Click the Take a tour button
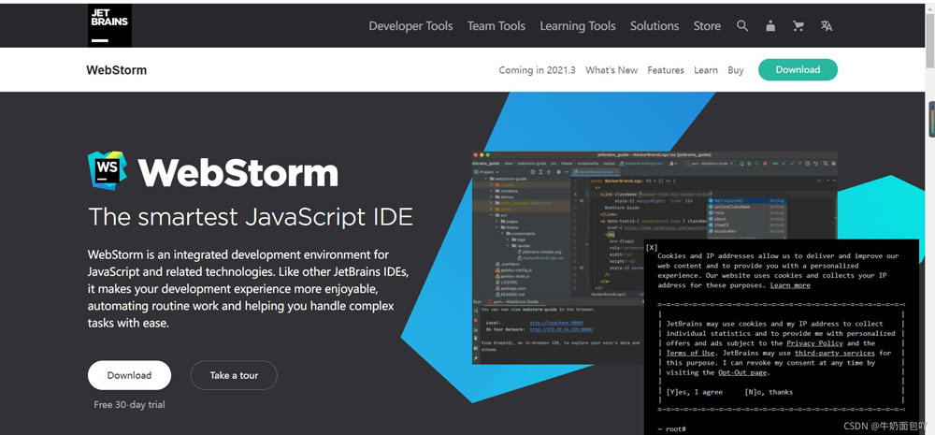 point(234,375)
